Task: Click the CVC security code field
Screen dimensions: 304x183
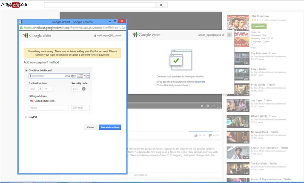Action: [76, 89]
